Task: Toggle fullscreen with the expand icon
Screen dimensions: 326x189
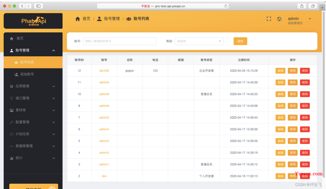Action: (x=269, y=19)
